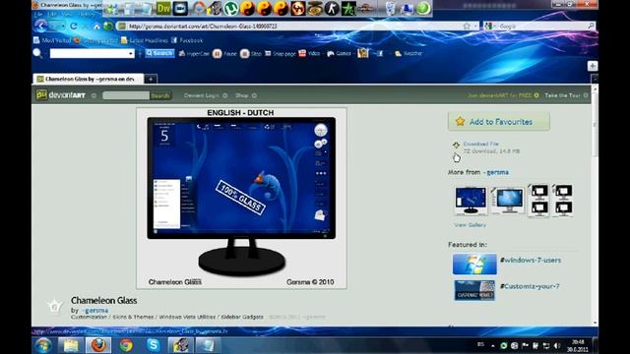Screen dimensions: 630x354
Task: Click the Facebook icon in the toolbar
Action: (x=380, y=53)
